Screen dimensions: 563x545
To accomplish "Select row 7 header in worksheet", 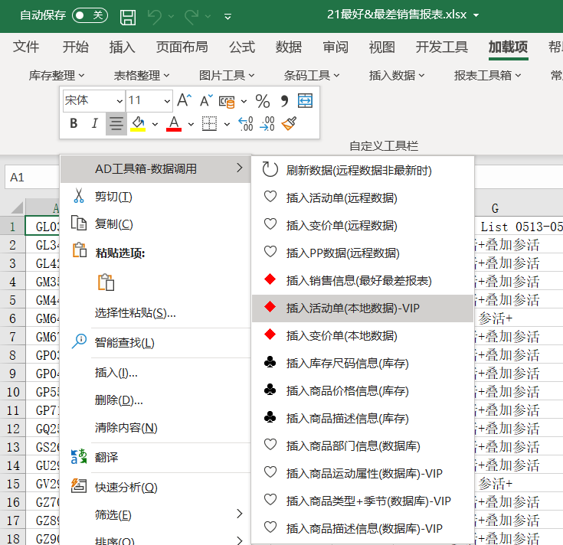I will click(12, 337).
